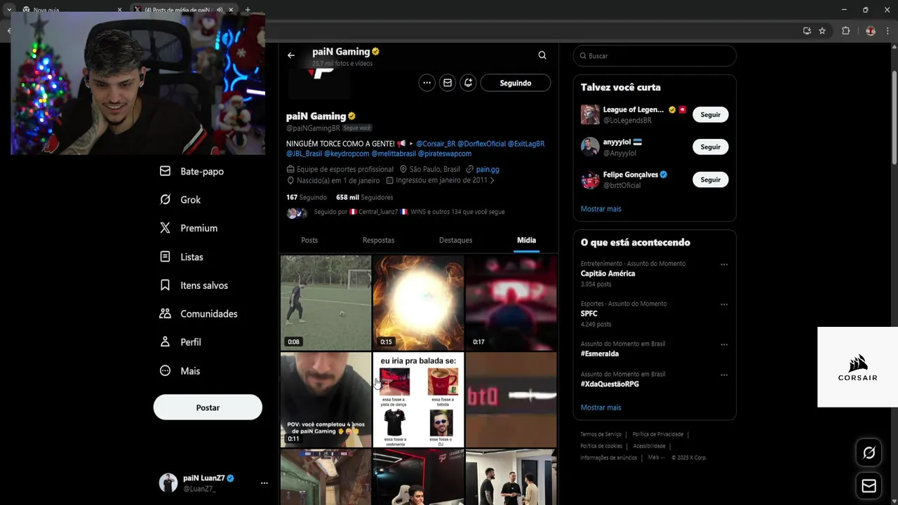Open the Capitão América trending topic
This screenshot has height=505, width=898.
pyautogui.click(x=608, y=274)
